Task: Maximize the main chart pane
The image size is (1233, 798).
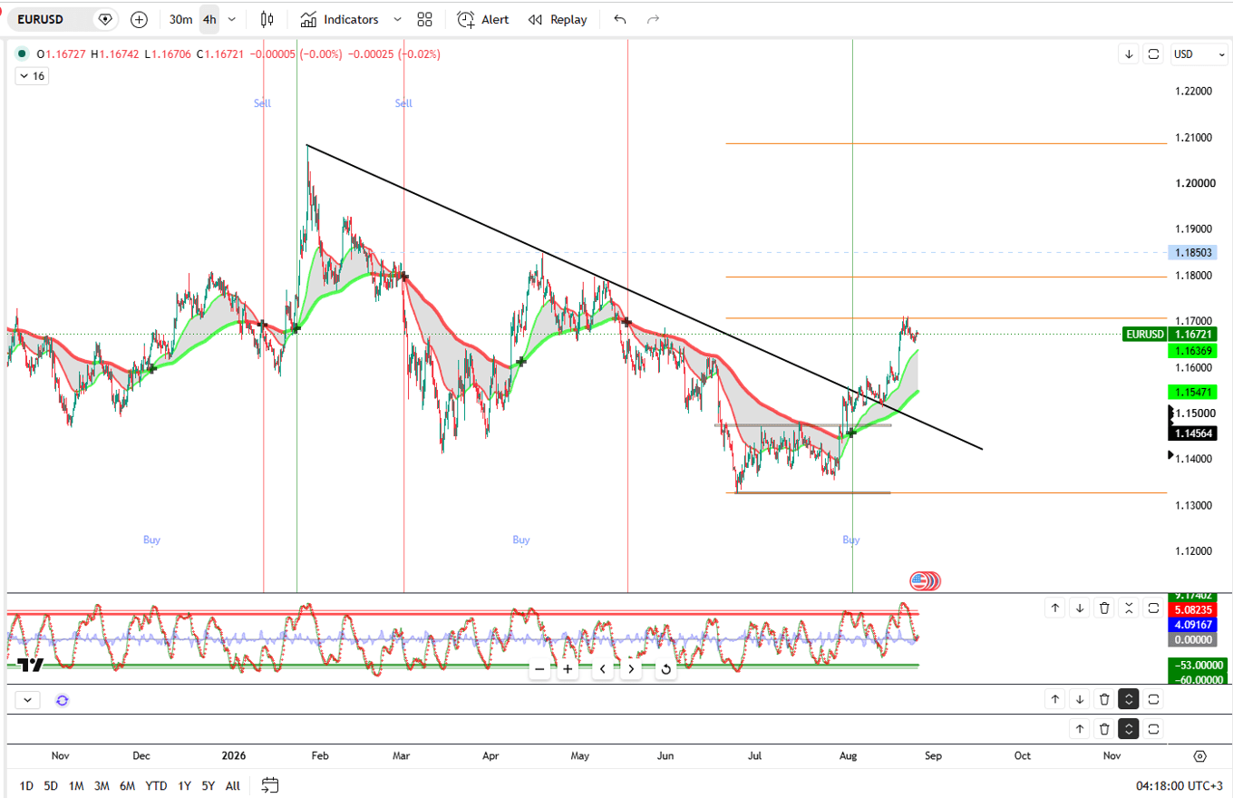Action: pos(1154,54)
